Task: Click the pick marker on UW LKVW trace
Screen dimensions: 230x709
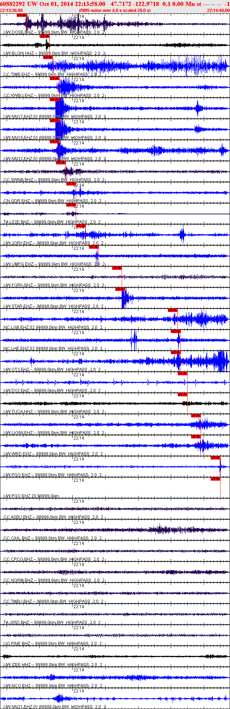Action: [196, 416]
